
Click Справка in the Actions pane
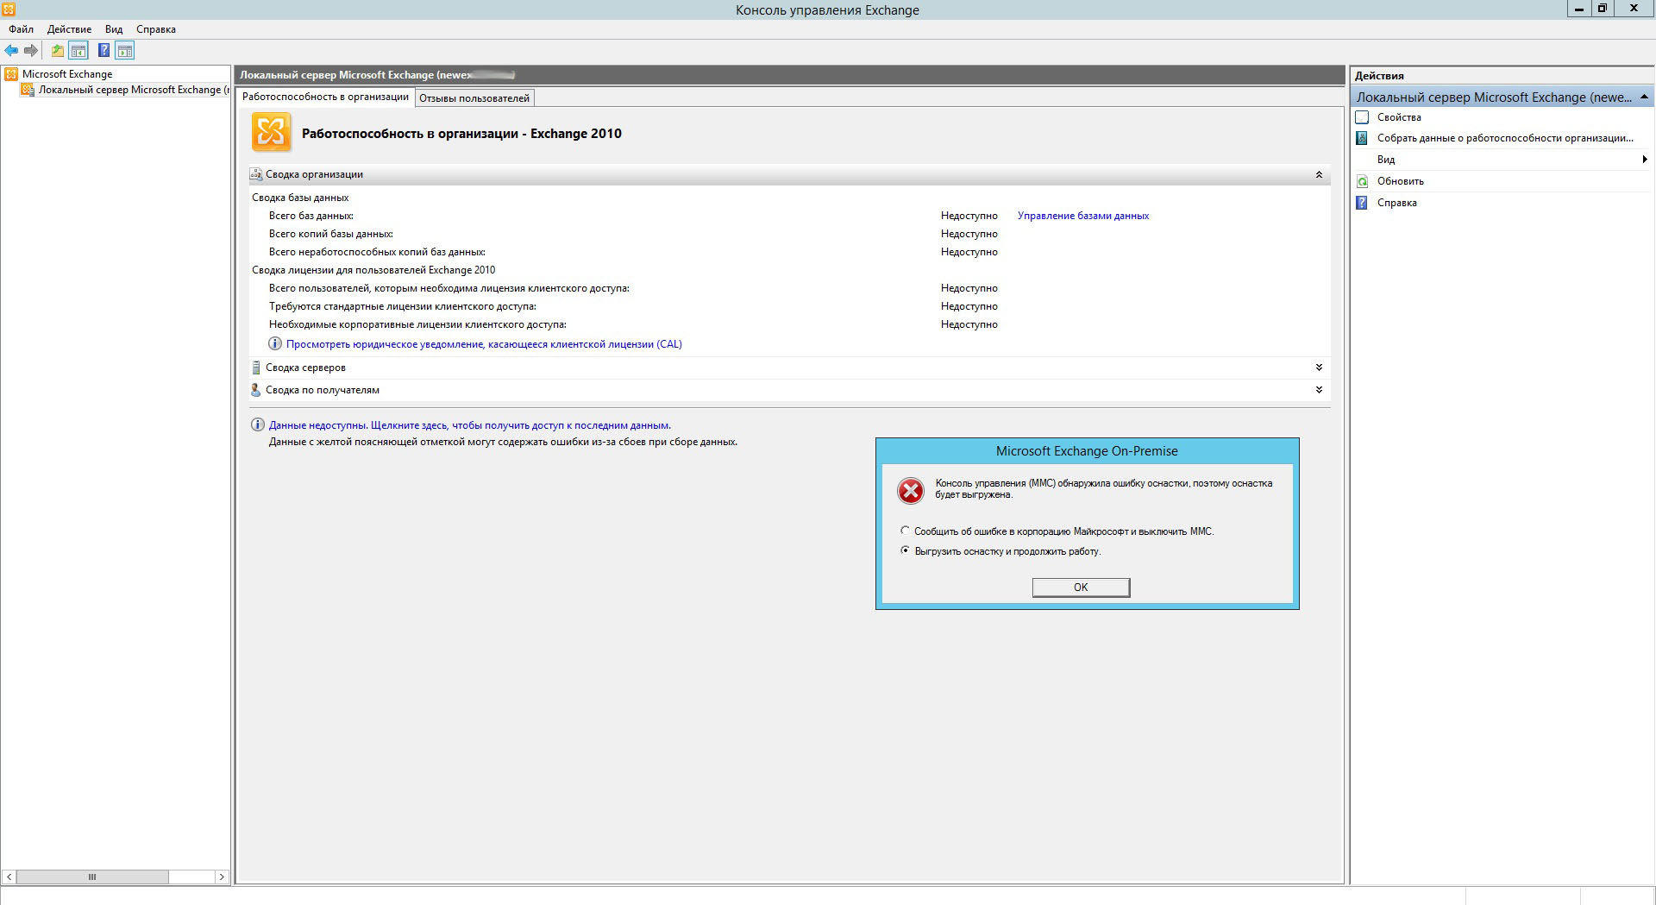[1397, 203]
